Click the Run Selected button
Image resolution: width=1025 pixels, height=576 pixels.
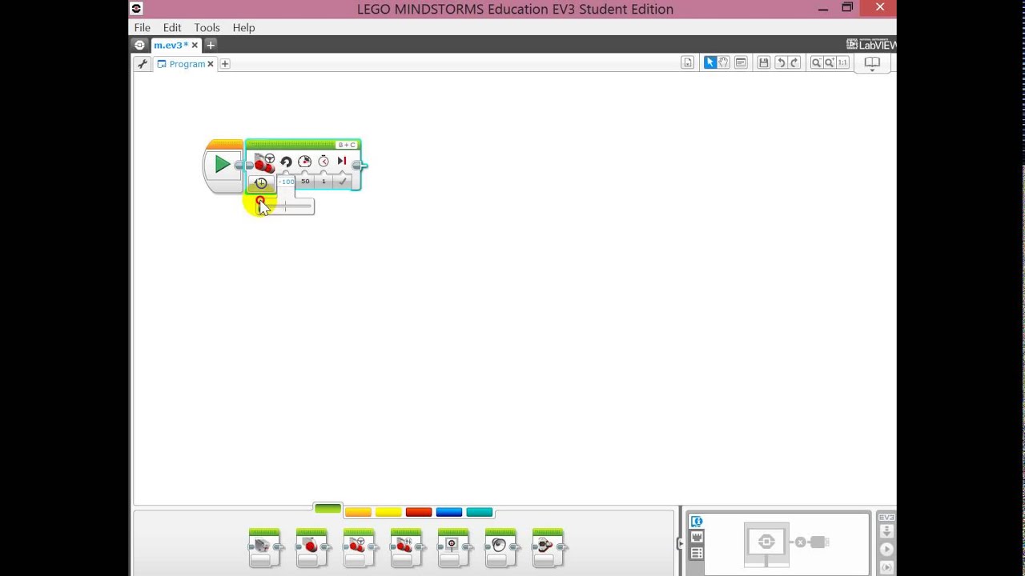tap(886, 567)
